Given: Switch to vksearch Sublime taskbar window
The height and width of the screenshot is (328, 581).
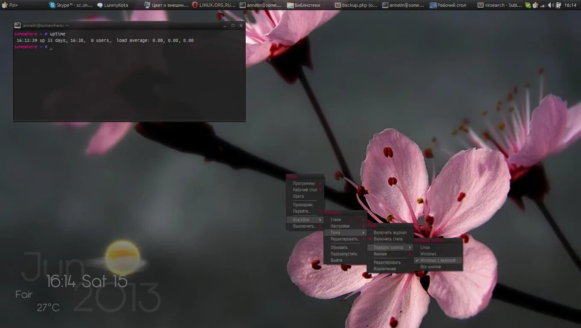Looking at the screenshot, I should pyautogui.click(x=499, y=5).
